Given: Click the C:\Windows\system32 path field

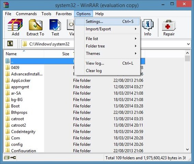Looking at the screenshot, I should [x=49, y=44].
